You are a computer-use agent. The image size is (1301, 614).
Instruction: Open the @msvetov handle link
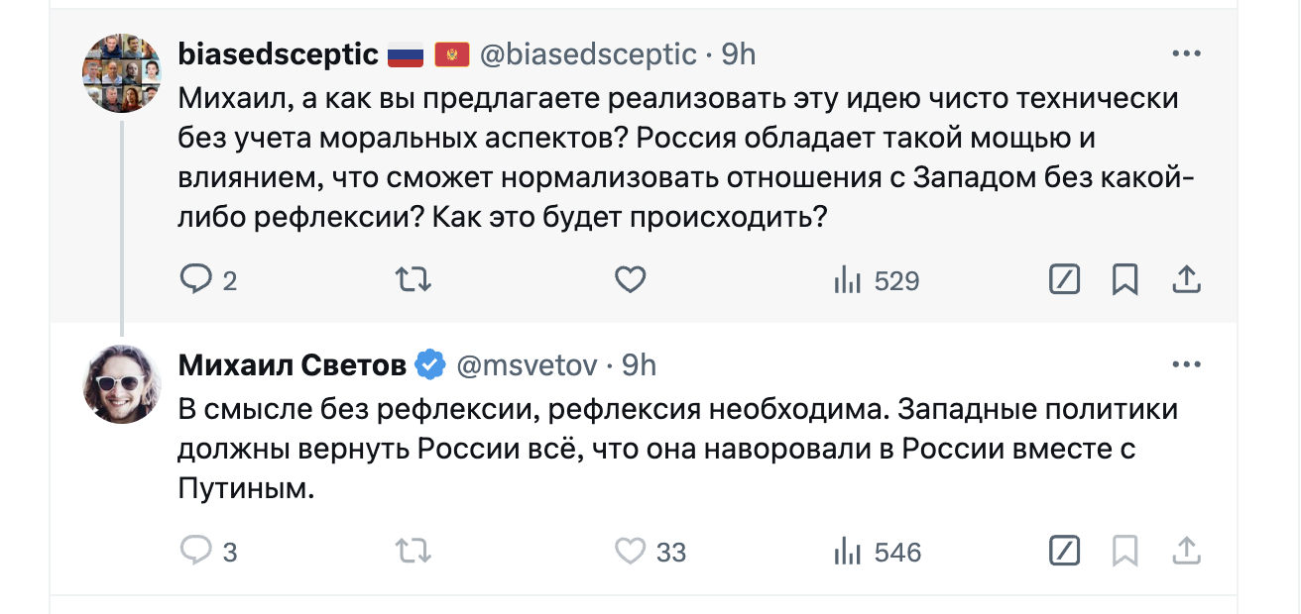(527, 365)
